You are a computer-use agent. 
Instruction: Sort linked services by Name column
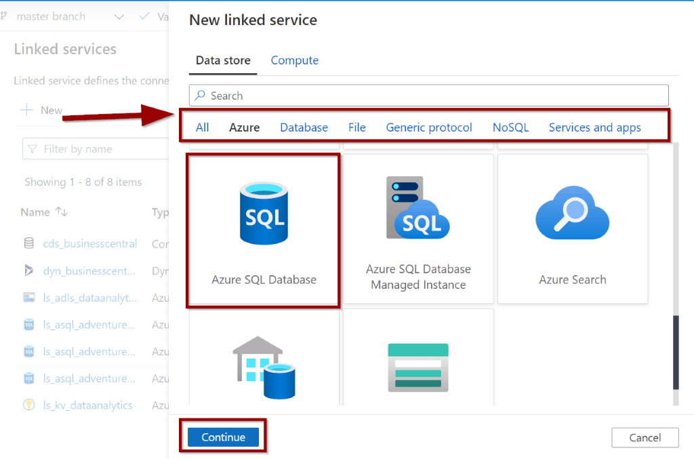coord(62,212)
